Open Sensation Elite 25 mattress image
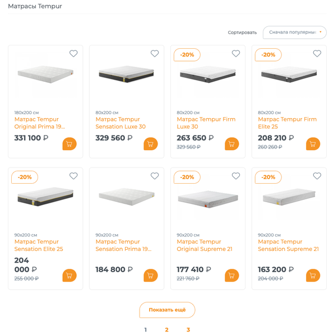The width and height of the screenshot is (334, 336). (45, 197)
